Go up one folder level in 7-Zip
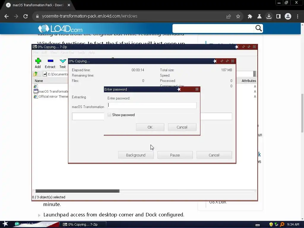This screenshot has height=228, width=304. [36, 74]
